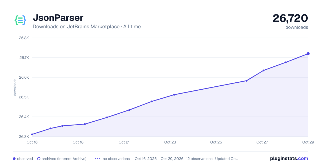Image resolution: width=321 pixels, height=168 pixels.
Task: Click the 26.8K y-axis label
Action: (x=24, y=38)
